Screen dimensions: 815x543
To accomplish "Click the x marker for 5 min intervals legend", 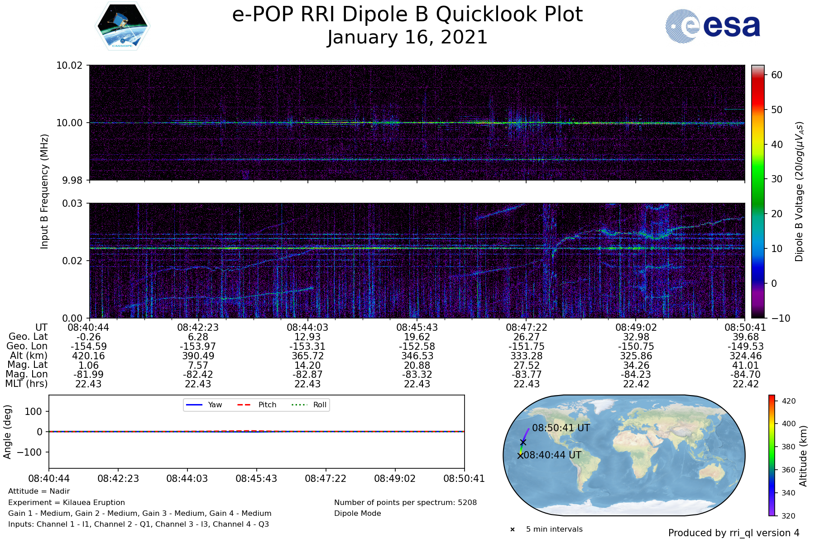I will 513,529.
